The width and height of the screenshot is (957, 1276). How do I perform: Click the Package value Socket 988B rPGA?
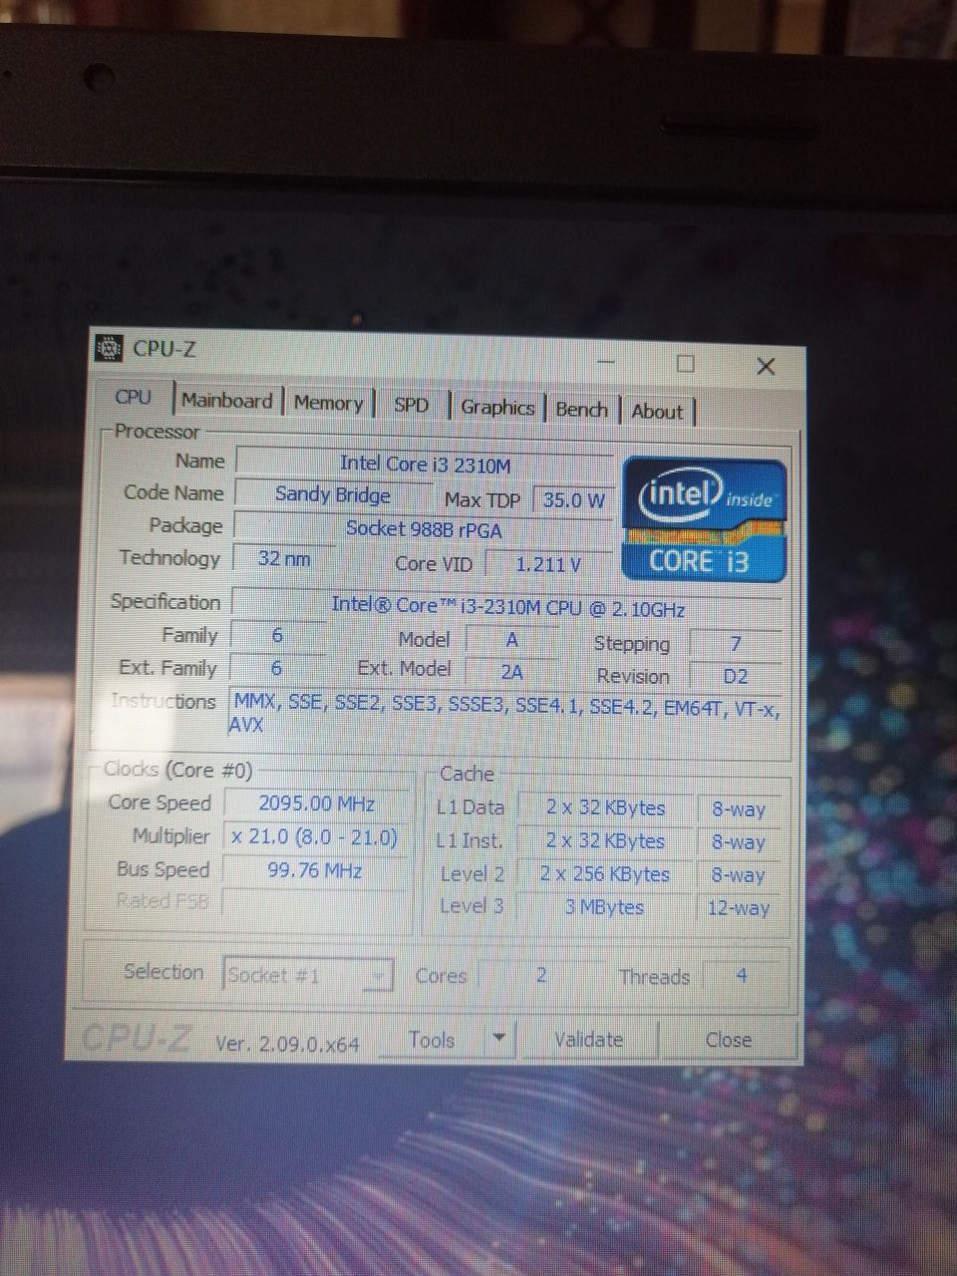(x=424, y=528)
